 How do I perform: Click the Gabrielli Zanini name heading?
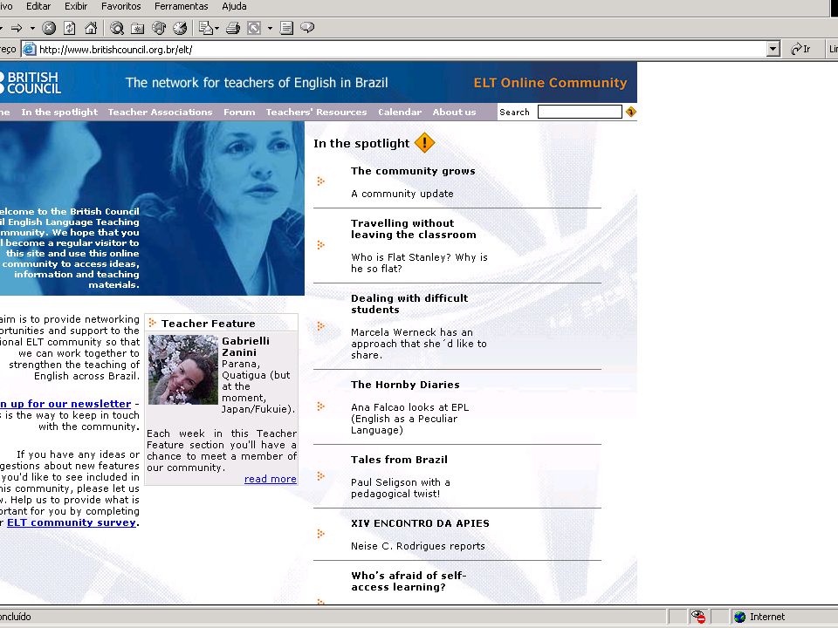[x=246, y=346]
